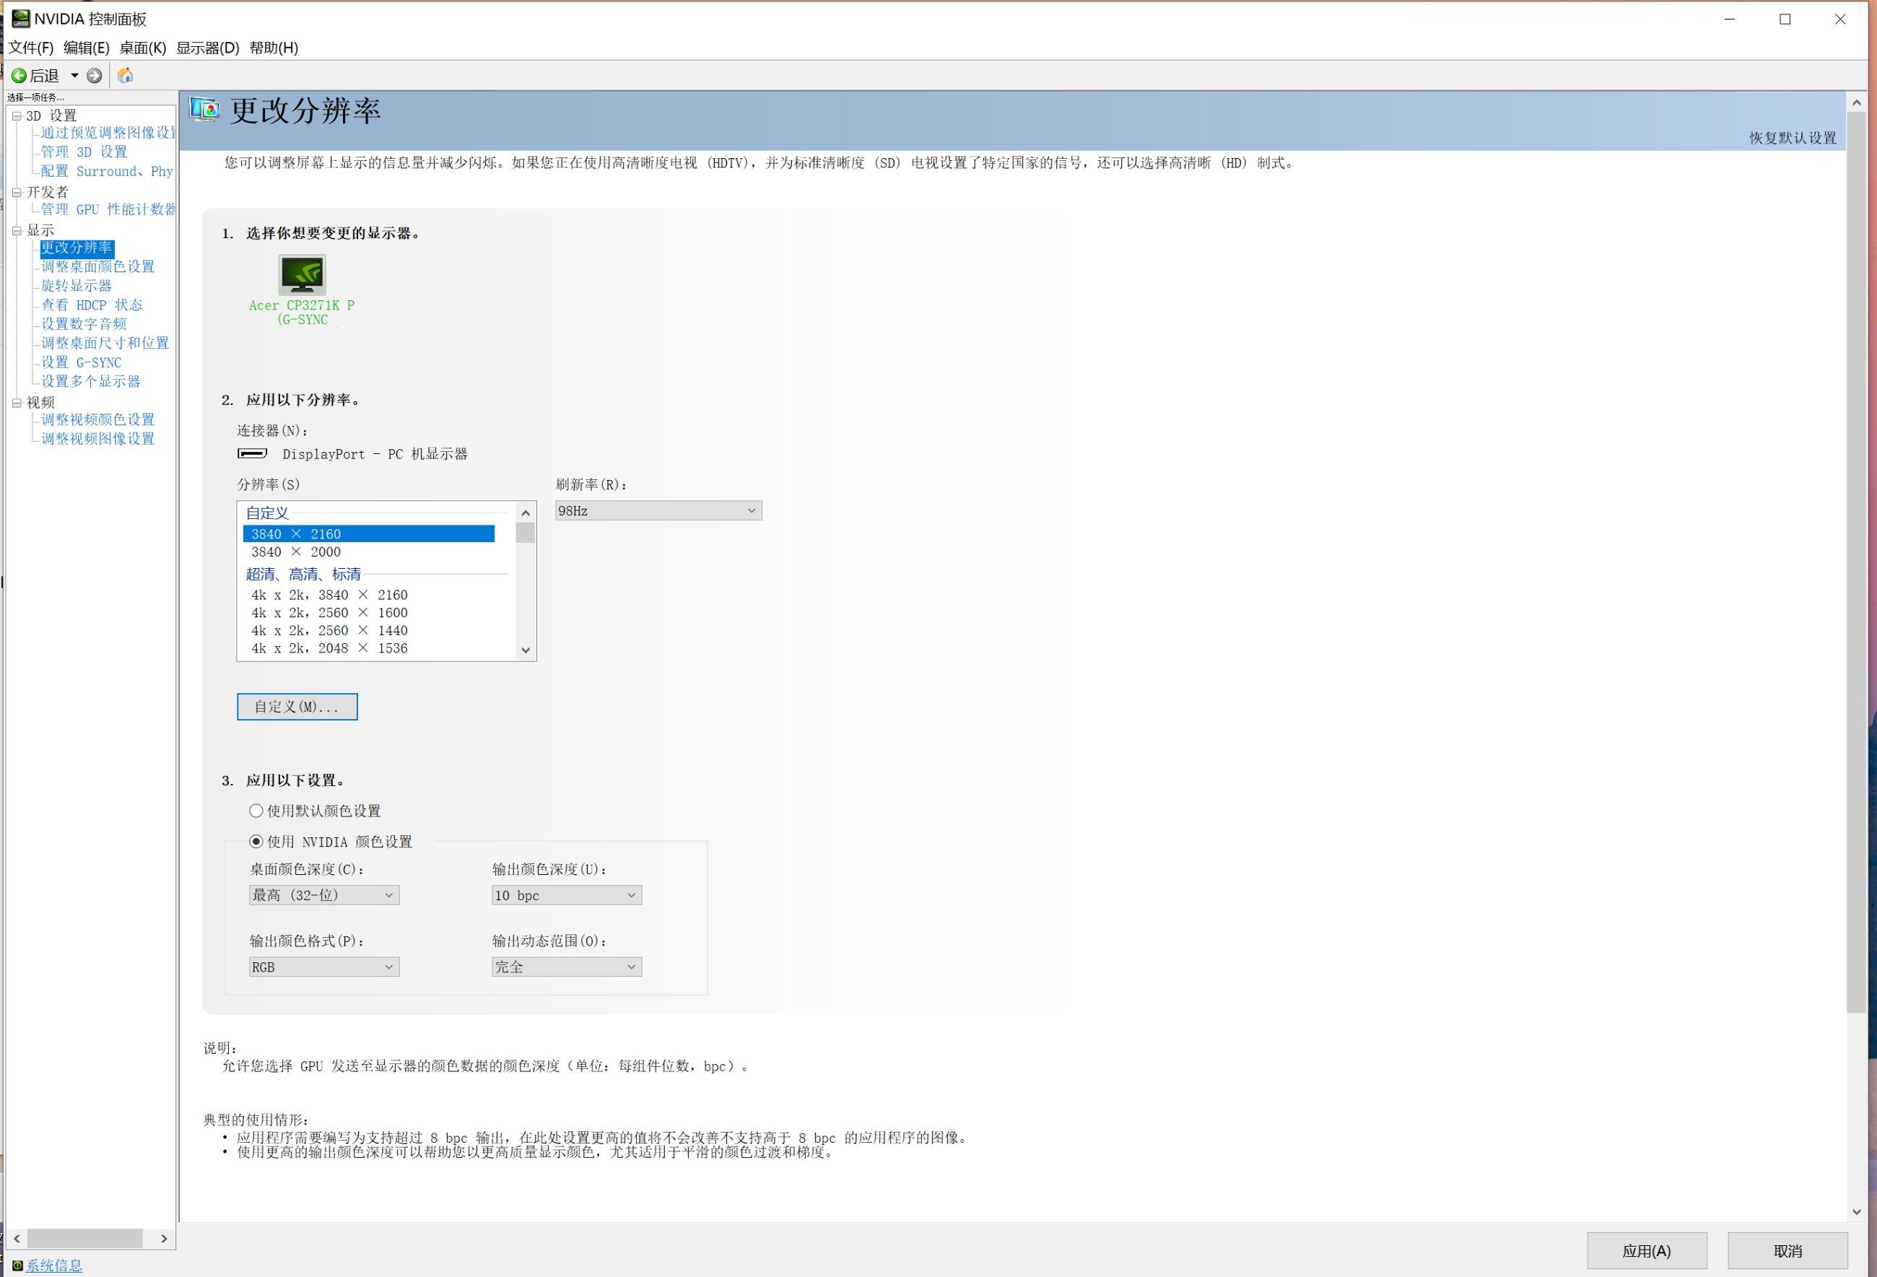Screen dimensions: 1877x1277
Task: Collapse the 3D 设置 tree node
Action: pyautogui.click(x=16, y=116)
